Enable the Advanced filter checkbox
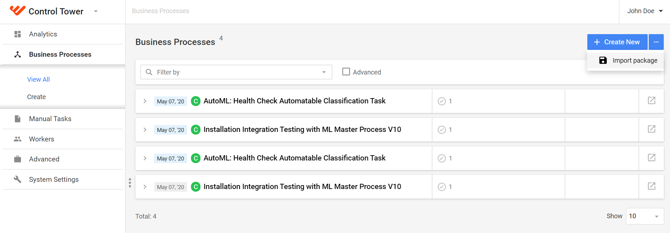This screenshot has height=233, width=670. pyautogui.click(x=346, y=72)
